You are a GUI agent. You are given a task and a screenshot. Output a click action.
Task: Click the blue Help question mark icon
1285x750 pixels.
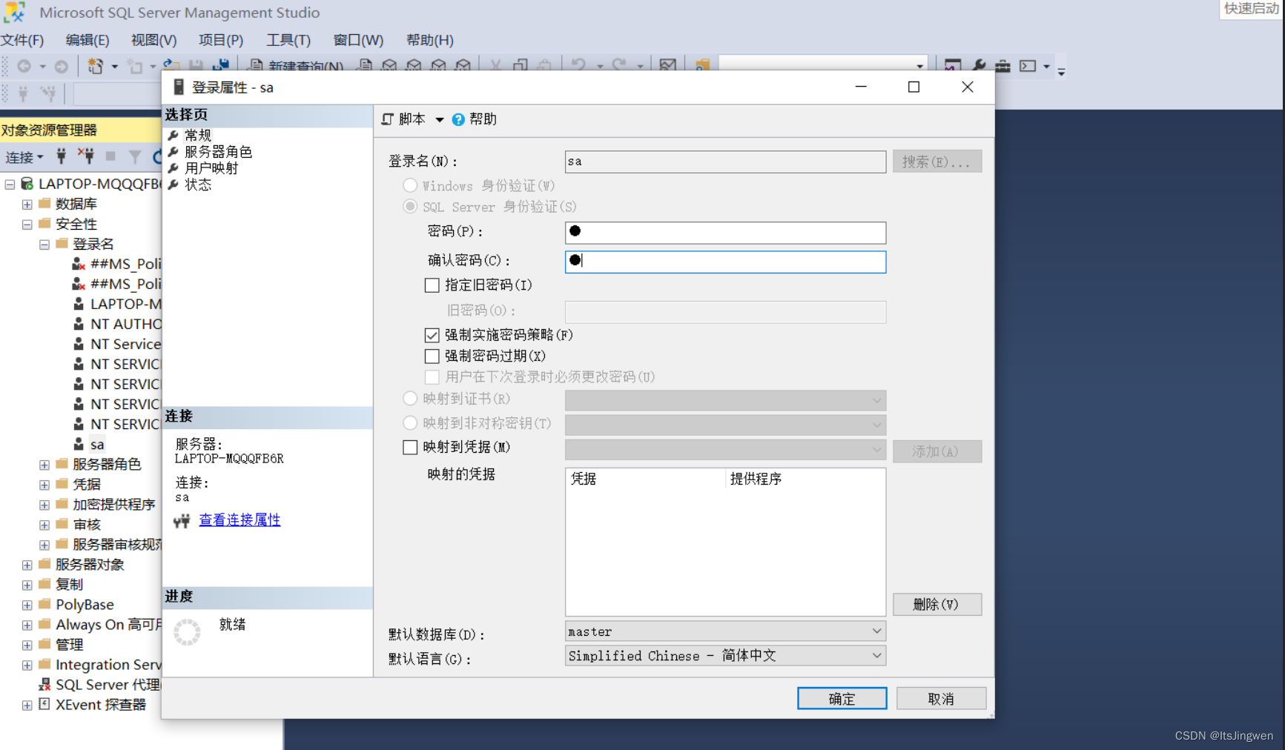coord(458,119)
